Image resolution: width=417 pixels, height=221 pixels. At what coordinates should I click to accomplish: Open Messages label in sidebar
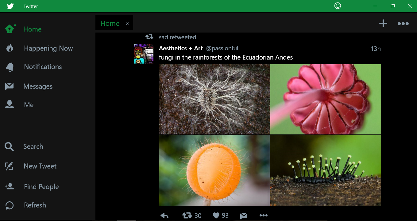(38, 86)
